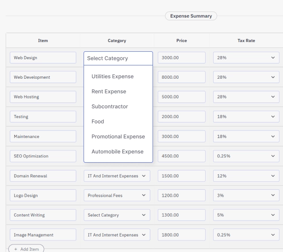Click the 8000.00 price field
Viewport: 283px width, 252px height.
tap(182, 77)
